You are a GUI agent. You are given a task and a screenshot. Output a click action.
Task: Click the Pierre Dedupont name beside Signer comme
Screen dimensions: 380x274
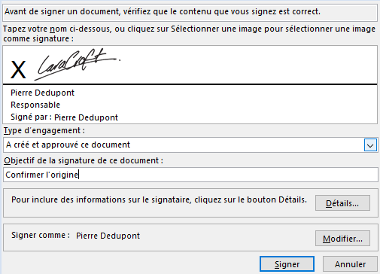(108, 236)
